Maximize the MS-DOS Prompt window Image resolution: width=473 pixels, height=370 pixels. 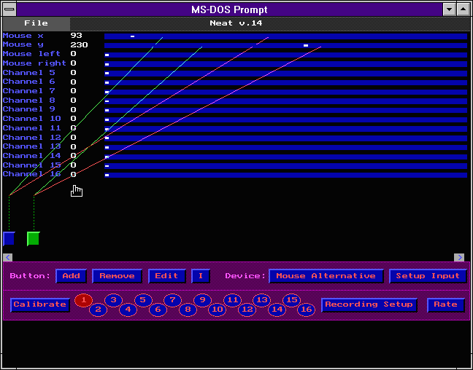point(463,9)
